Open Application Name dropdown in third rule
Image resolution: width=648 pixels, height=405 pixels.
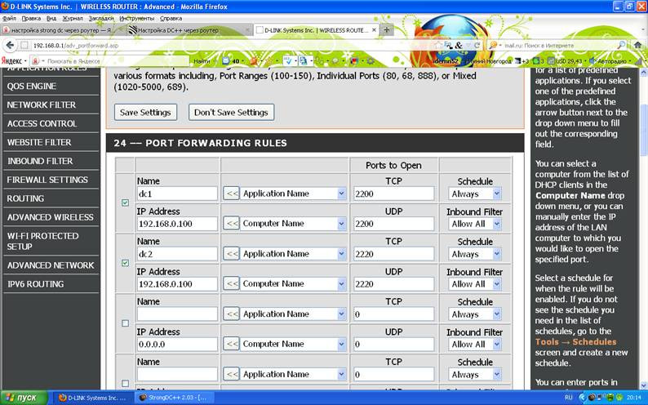click(294, 314)
